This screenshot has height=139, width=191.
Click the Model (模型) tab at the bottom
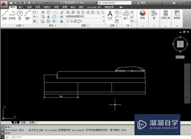15,123
